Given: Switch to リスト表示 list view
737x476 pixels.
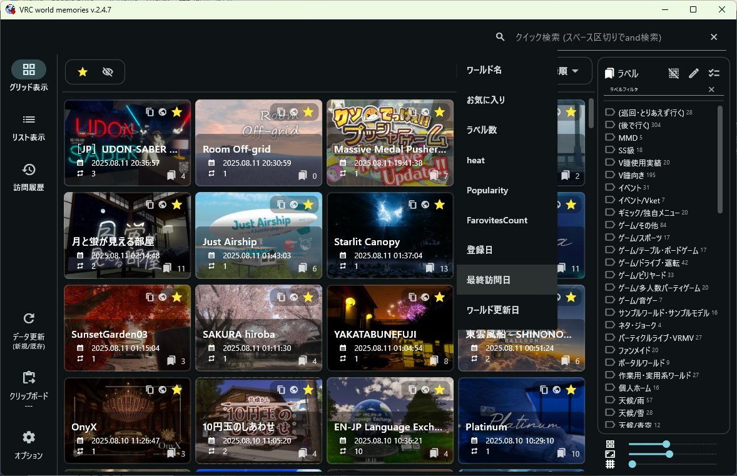Looking at the screenshot, I should click(29, 128).
